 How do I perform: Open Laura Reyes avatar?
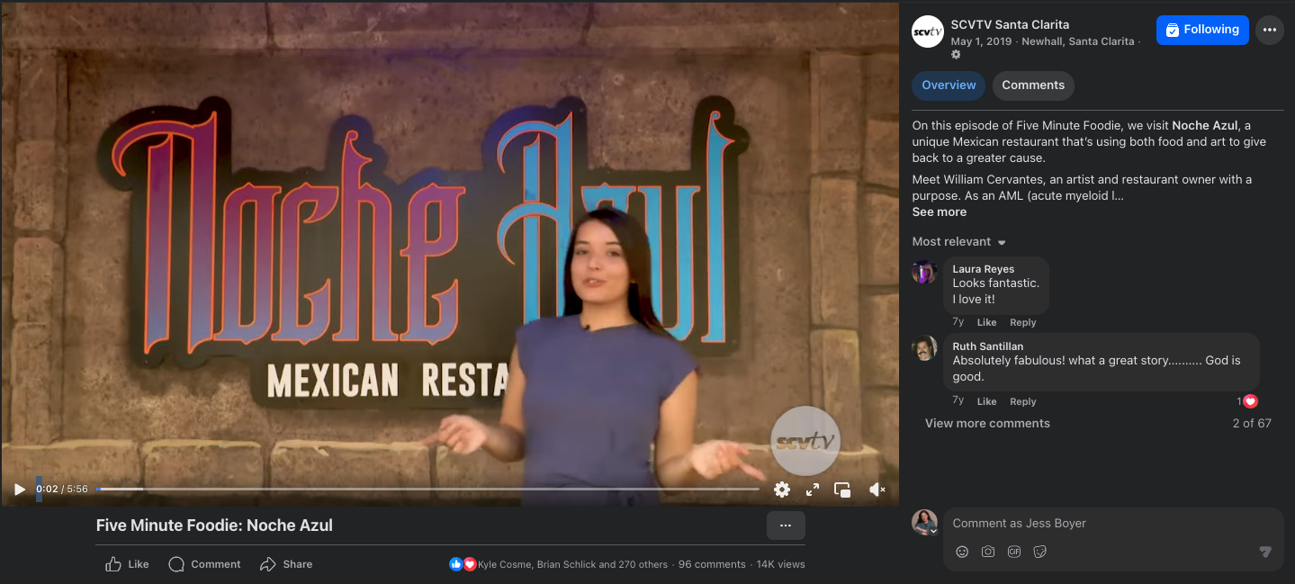(924, 272)
